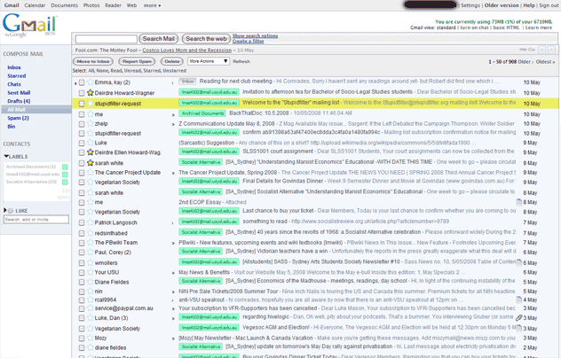
Task: Star Diane Fieldes' email
Action: [x=91, y=282]
